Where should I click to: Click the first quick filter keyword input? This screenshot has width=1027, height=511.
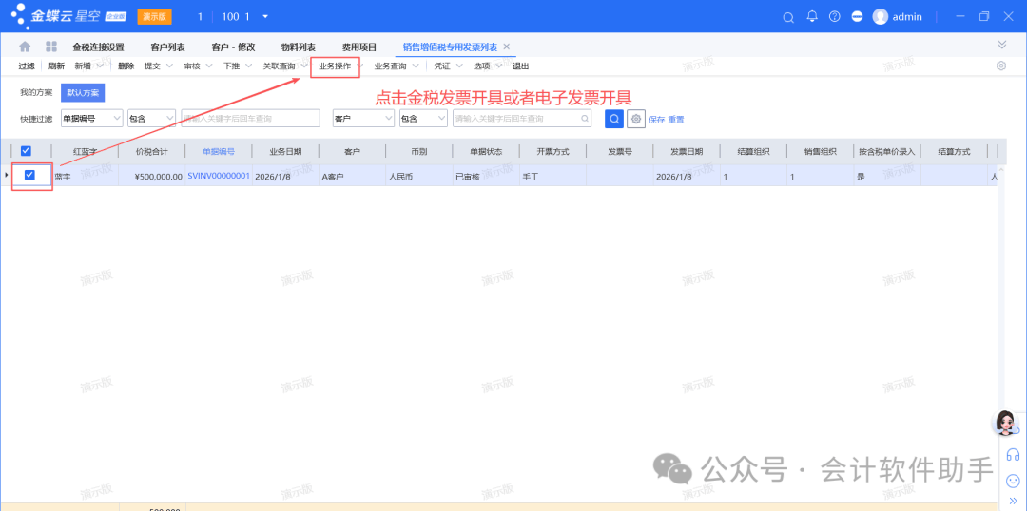tap(249, 119)
